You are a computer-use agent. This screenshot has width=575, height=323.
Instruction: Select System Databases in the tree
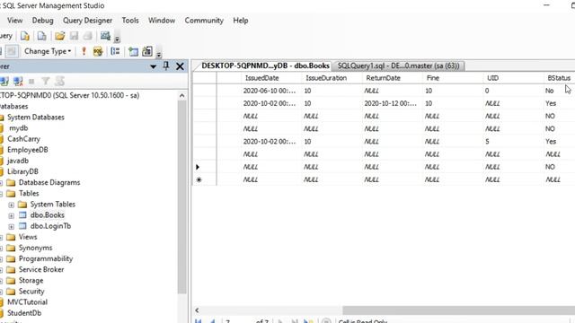click(x=36, y=118)
